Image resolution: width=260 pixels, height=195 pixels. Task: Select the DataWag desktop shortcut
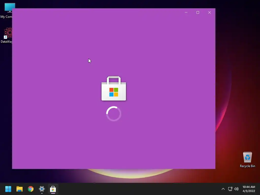[6, 35]
